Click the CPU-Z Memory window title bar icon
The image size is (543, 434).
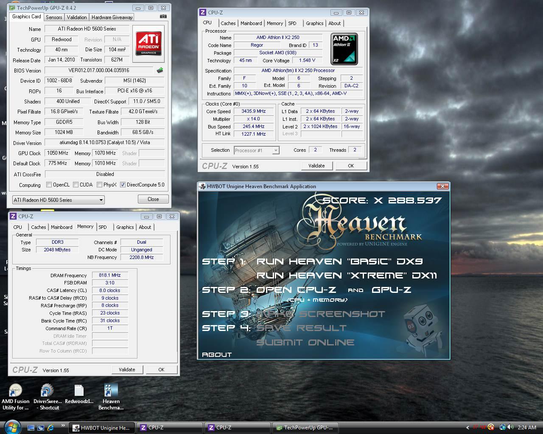point(13,216)
